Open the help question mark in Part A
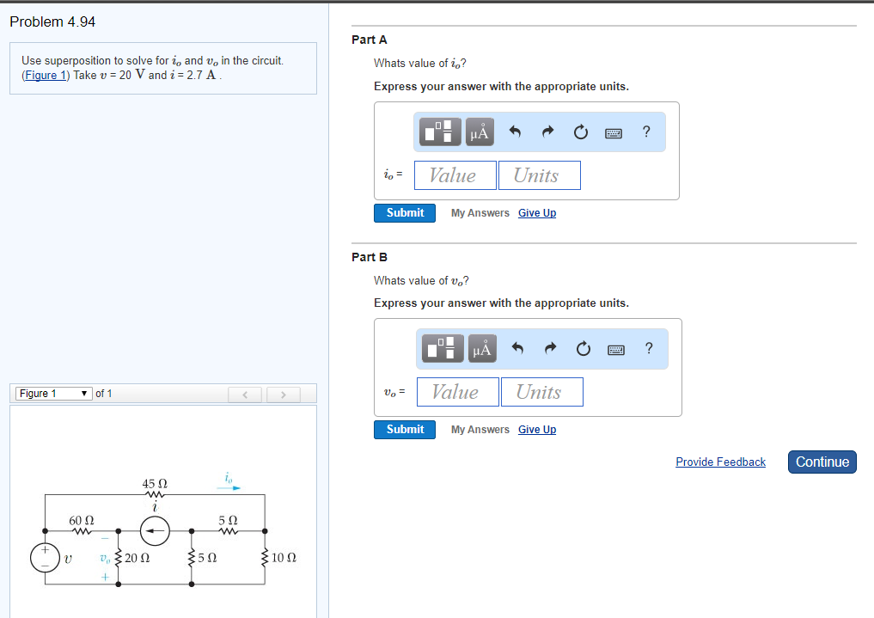The height and width of the screenshot is (618, 874). pyautogui.click(x=645, y=132)
